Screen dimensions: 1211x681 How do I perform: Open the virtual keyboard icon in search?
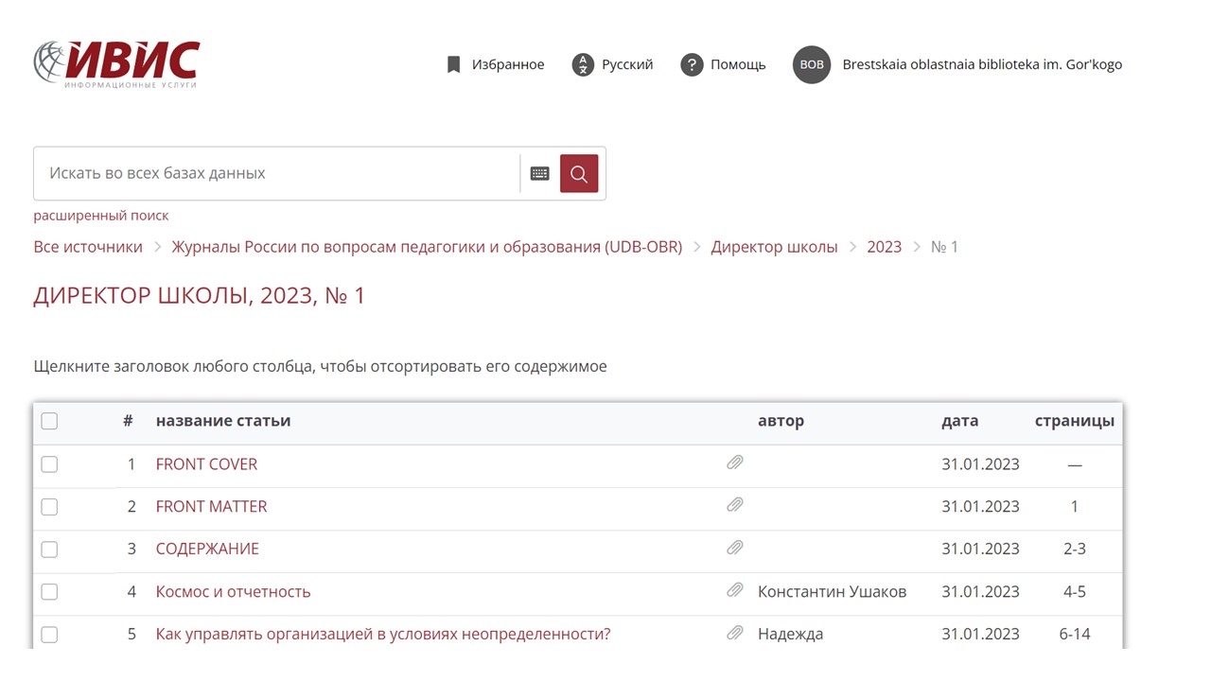pos(539,174)
